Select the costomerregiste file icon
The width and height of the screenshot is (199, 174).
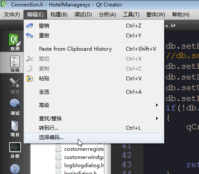(58, 149)
